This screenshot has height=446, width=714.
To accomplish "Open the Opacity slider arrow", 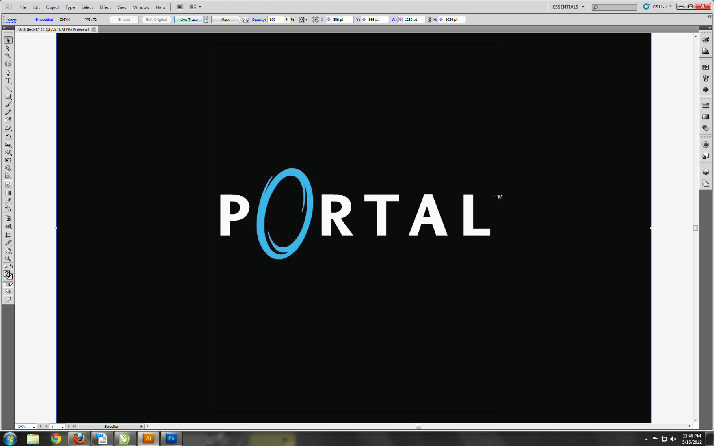I will point(287,20).
